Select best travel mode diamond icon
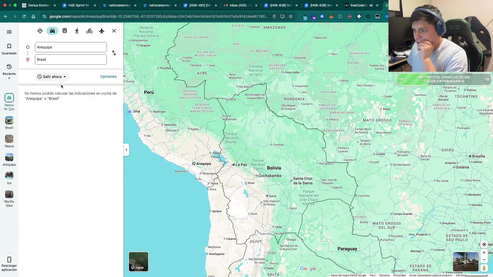Viewport: 493px width, 277px height. 40,31
